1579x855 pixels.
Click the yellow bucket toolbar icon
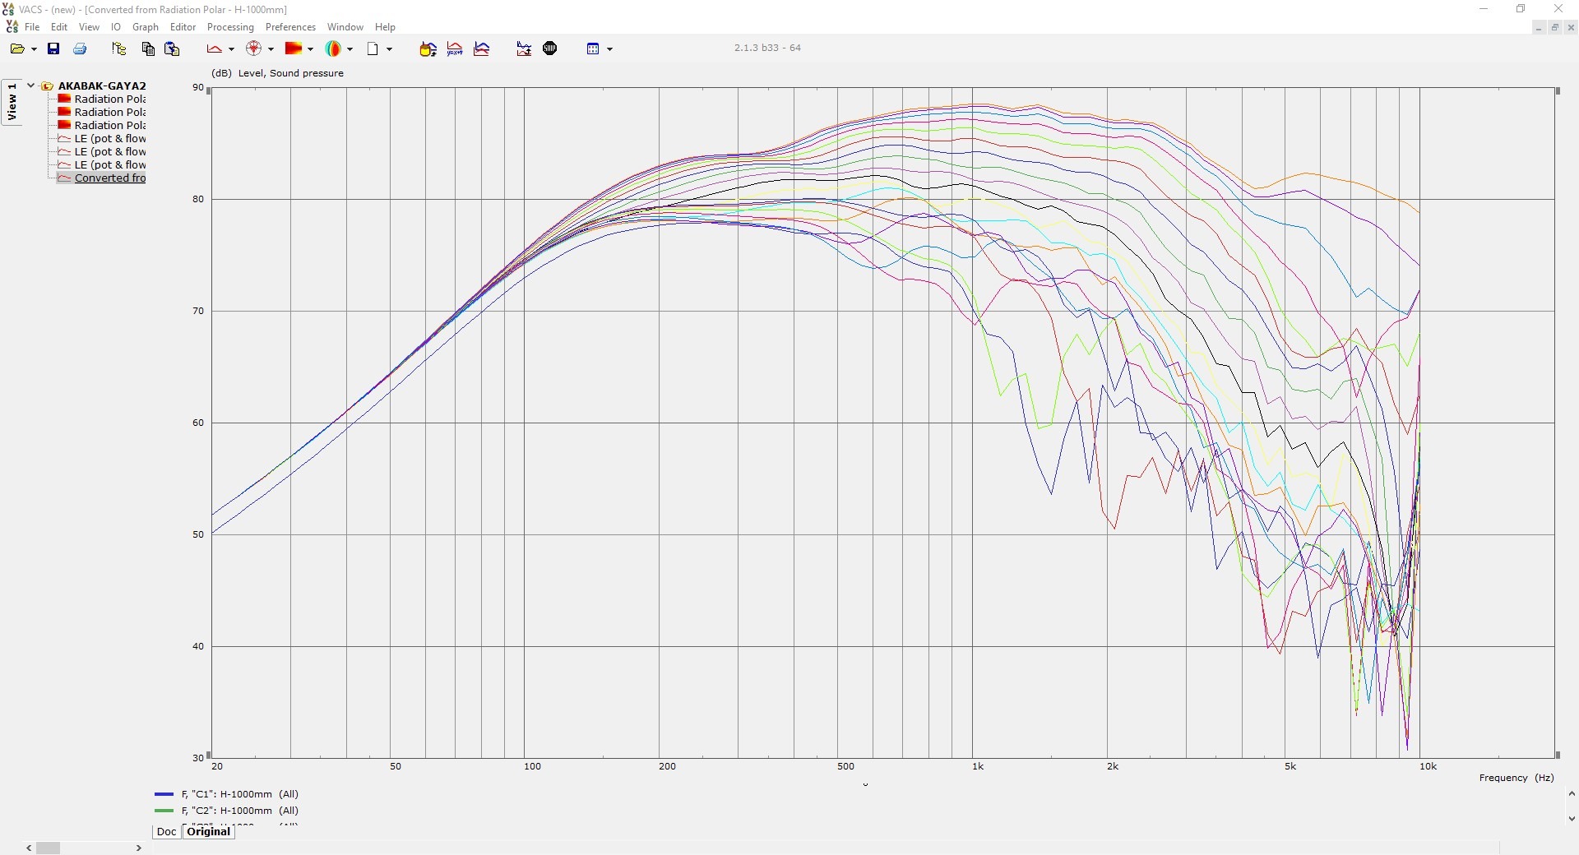[428, 49]
